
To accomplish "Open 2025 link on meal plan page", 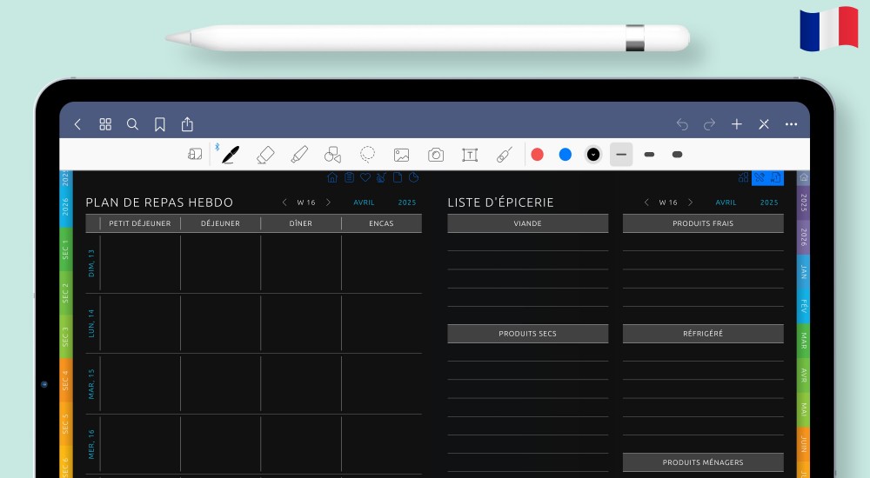I will pos(406,202).
